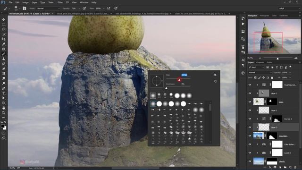Image resolution: width=302 pixels, height=170 pixels.
Task: Switch to the Swatches tab
Action: (x=284, y=16)
